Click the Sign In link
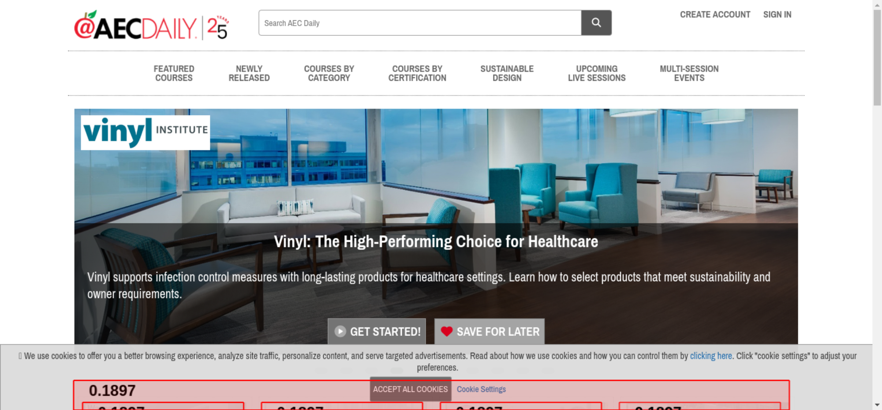This screenshot has height=410, width=882. point(777,15)
